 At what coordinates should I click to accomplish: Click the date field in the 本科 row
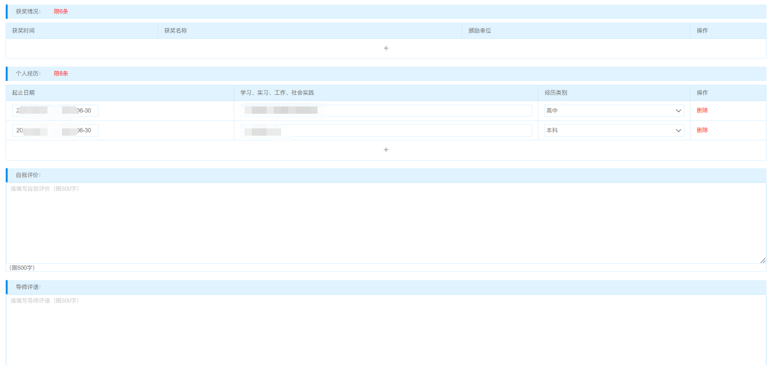click(x=55, y=130)
